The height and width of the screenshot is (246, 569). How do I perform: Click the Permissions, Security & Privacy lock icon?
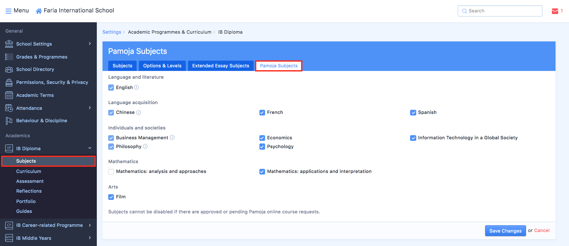9,82
